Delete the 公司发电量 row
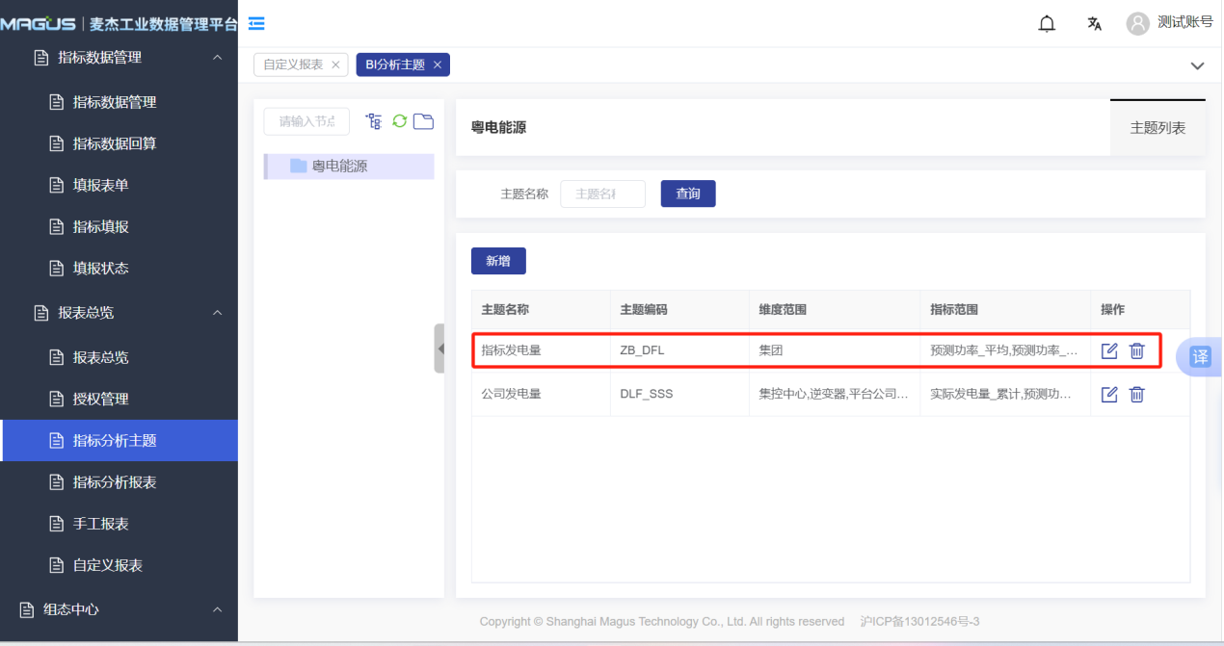The image size is (1224, 646). [x=1137, y=394]
